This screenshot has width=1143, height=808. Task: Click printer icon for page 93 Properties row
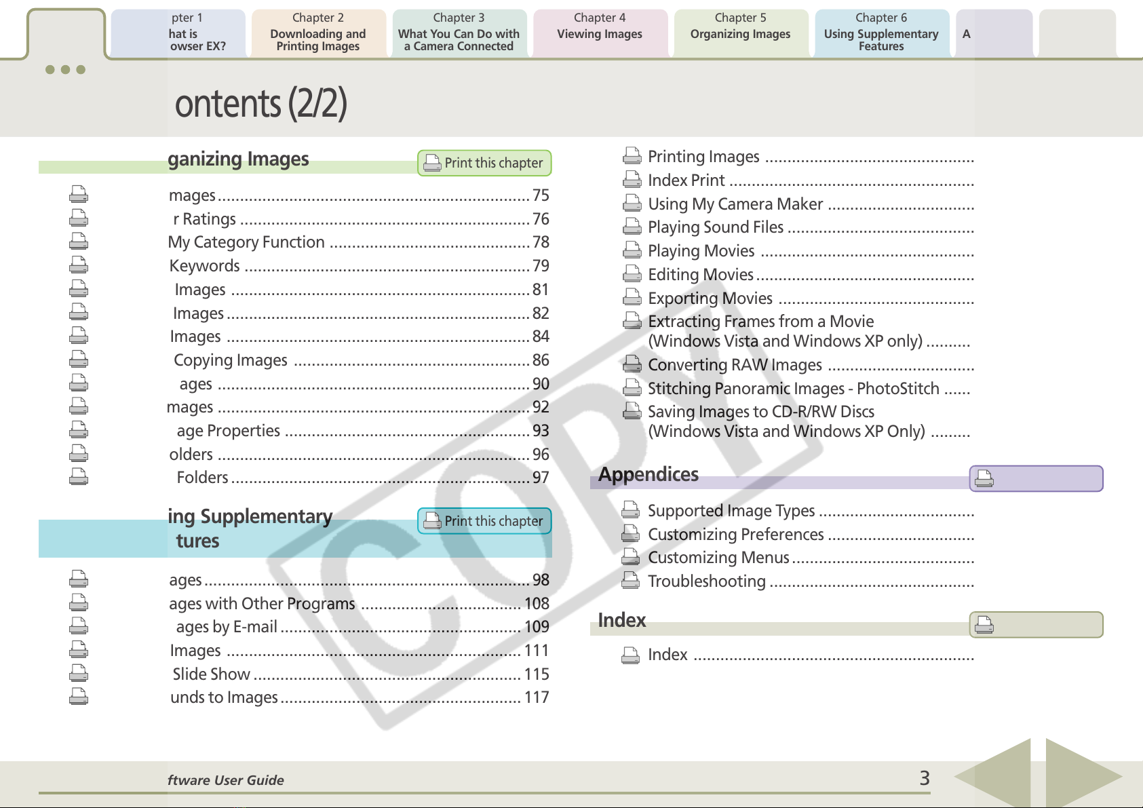pos(79,430)
